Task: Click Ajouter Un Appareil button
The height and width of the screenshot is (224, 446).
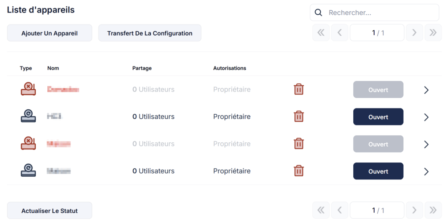Action: [50, 33]
